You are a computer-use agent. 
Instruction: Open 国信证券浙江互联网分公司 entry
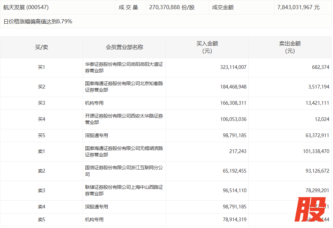(x=124, y=171)
